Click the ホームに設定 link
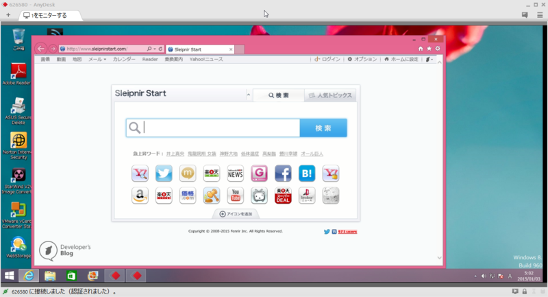This screenshot has height=297, width=548. tap(401, 59)
